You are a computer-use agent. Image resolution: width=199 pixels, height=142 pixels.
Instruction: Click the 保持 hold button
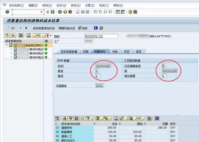point(83,28)
